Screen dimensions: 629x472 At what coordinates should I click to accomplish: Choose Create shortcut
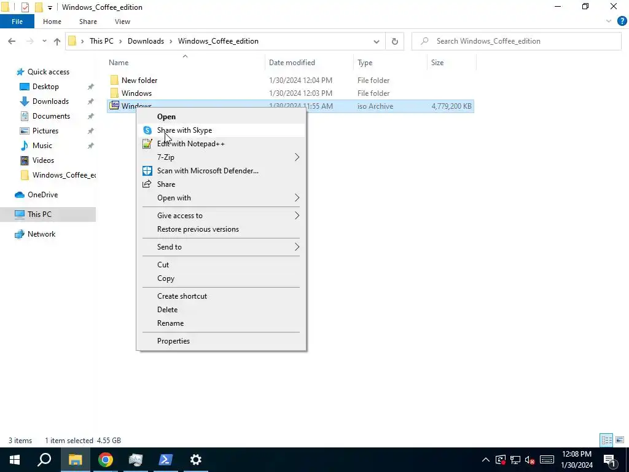[221, 296]
